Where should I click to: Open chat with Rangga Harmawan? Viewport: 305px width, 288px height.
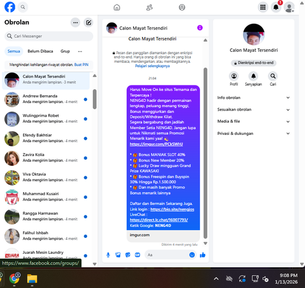(x=46, y=217)
